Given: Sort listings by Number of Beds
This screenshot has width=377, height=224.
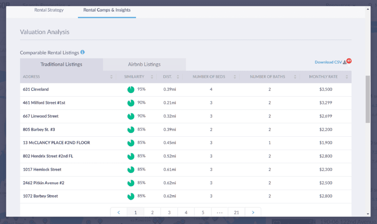Looking at the screenshot, I should pos(235,77).
